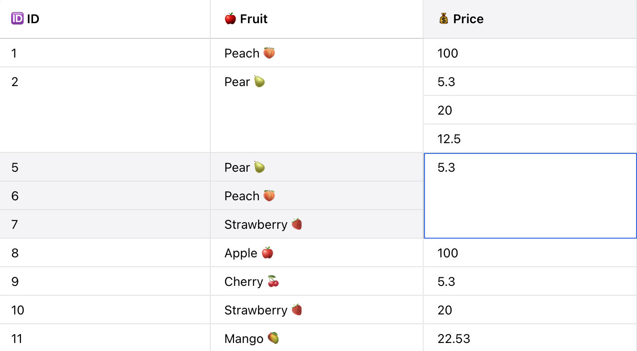Click the red apple icon in the Fruit header

coord(230,19)
